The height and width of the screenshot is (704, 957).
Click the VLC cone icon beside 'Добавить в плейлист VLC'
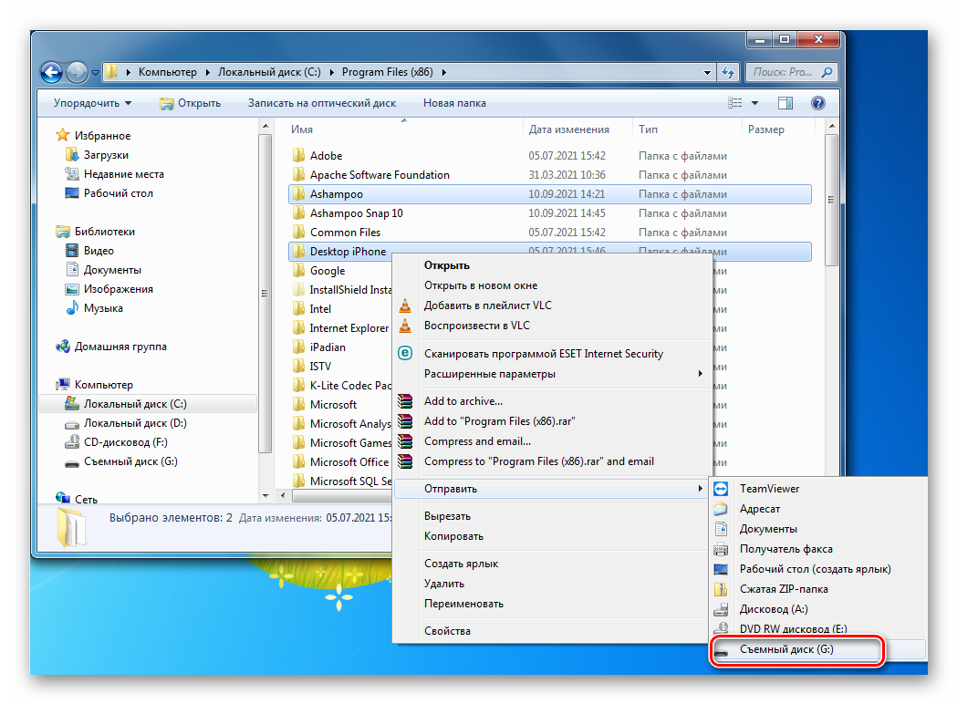pos(405,305)
